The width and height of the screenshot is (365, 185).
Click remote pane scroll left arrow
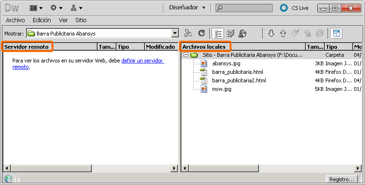tap(7, 168)
